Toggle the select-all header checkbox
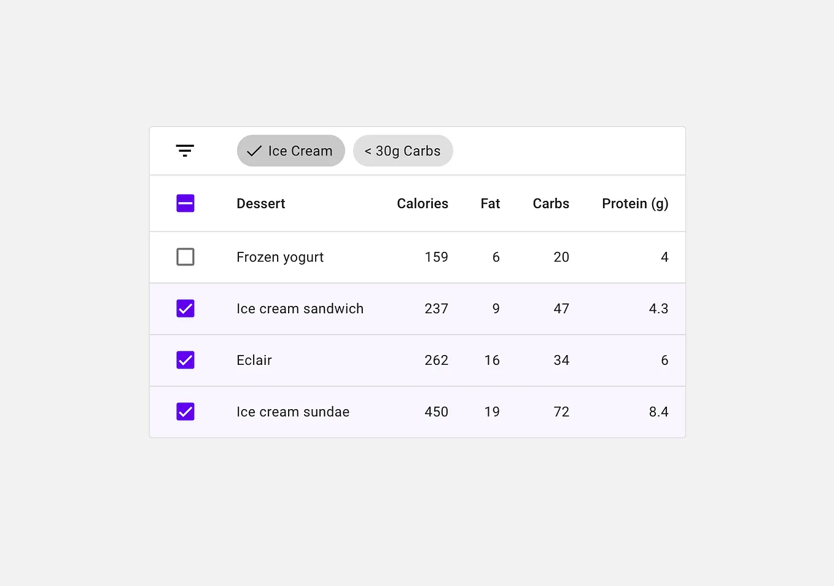 (185, 203)
